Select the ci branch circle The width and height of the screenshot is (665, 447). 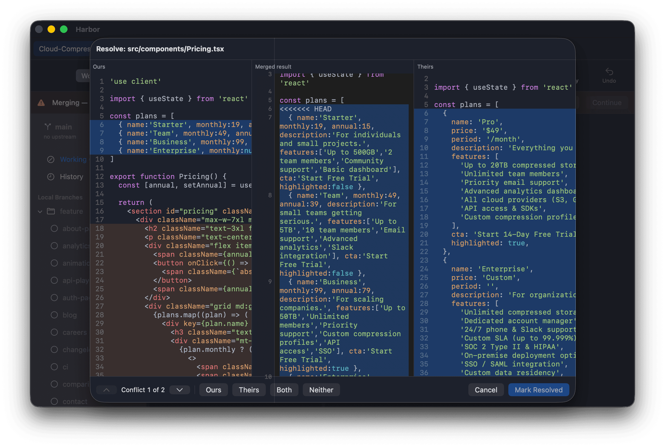(x=54, y=367)
